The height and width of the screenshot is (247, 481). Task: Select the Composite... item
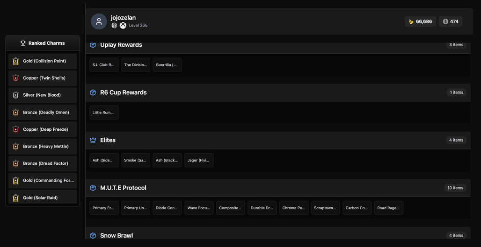click(230, 208)
